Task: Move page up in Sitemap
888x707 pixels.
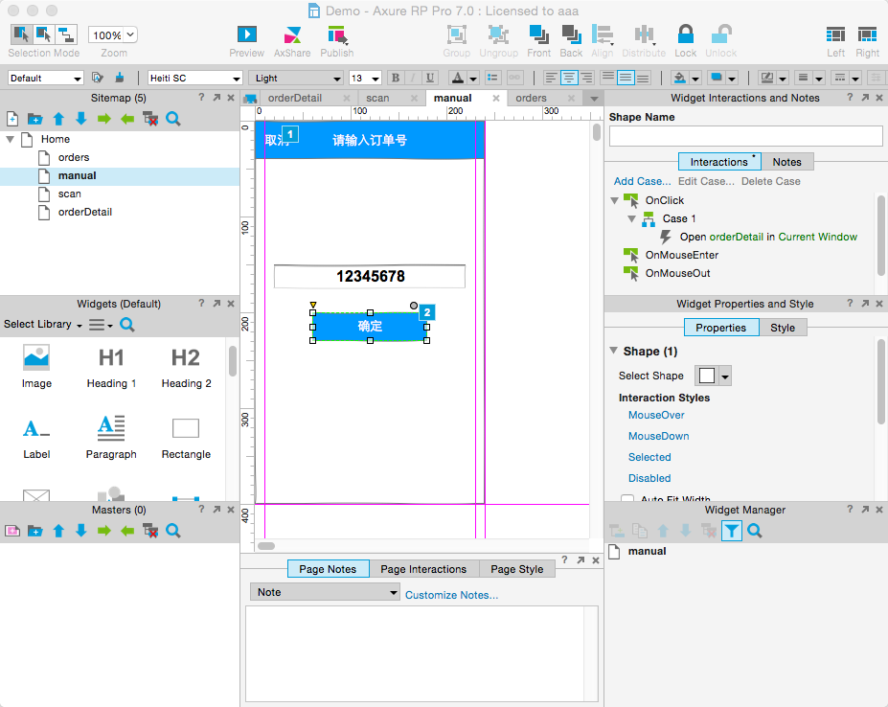Action: point(58,119)
